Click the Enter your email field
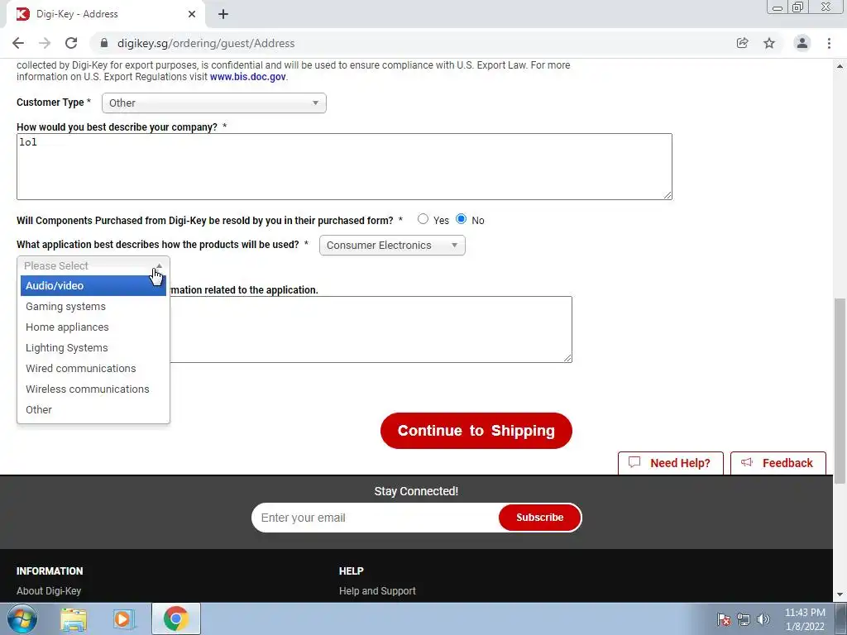 [x=376, y=518]
